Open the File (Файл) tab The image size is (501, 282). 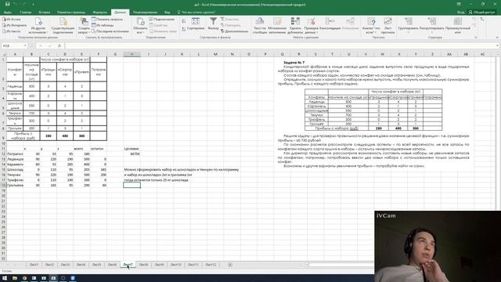pos(8,13)
